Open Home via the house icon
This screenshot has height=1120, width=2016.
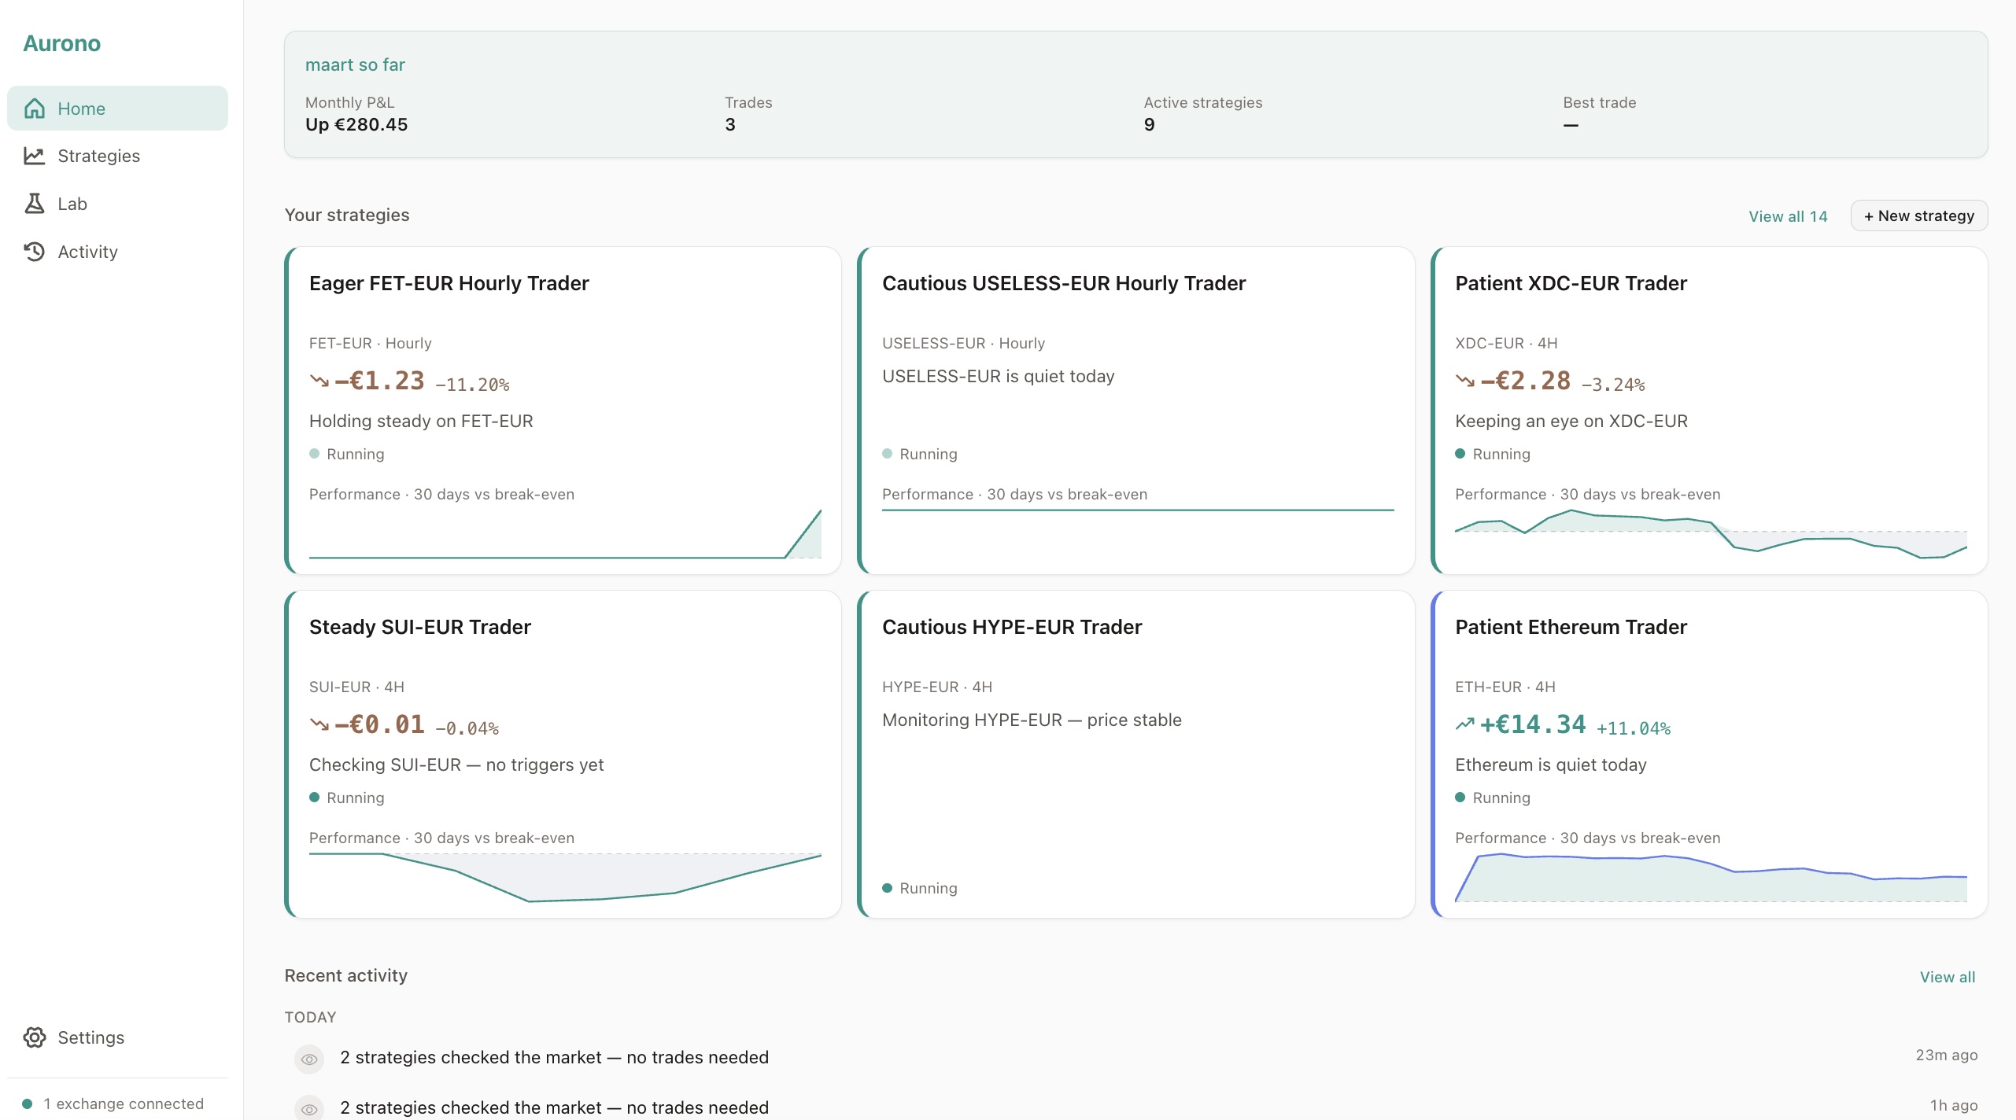pyautogui.click(x=35, y=108)
